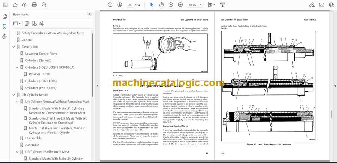Viewport: 337px width, 163px height.
Task: Edit the current page number field
Action: click(x=130, y=5)
